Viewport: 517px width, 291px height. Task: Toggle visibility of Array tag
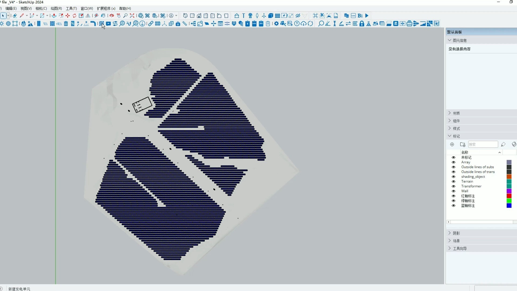coord(453,162)
